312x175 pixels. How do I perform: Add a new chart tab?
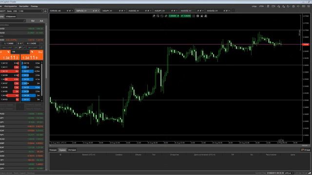pos(233,11)
